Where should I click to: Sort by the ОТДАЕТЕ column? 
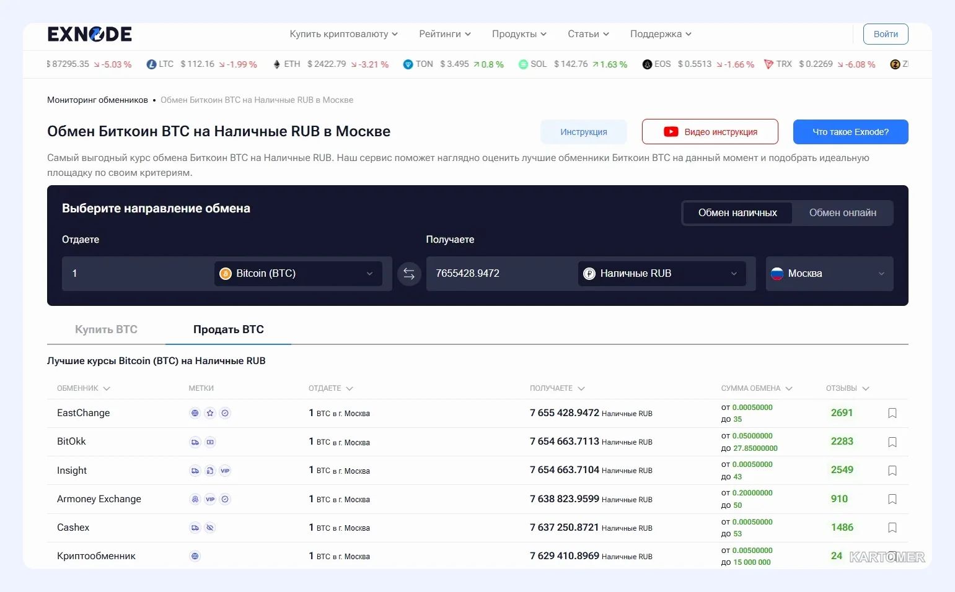coord(331,388)
